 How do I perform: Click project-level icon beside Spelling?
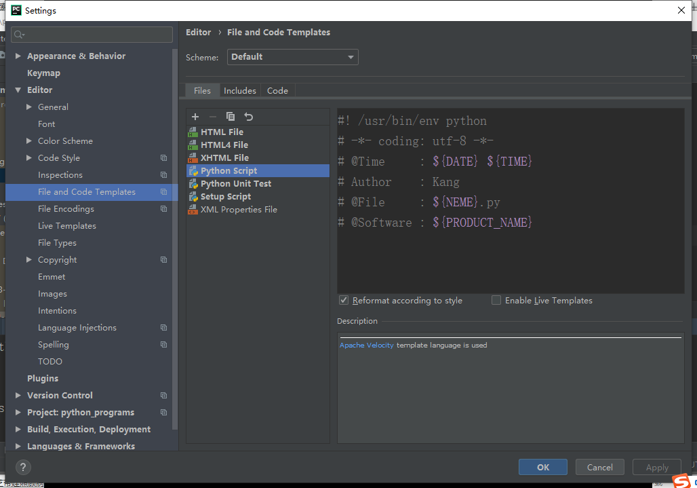point(163,344)
